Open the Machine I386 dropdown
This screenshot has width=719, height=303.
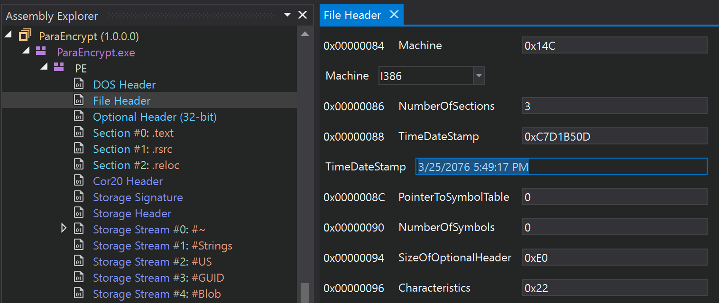click(x=479, y=76)
